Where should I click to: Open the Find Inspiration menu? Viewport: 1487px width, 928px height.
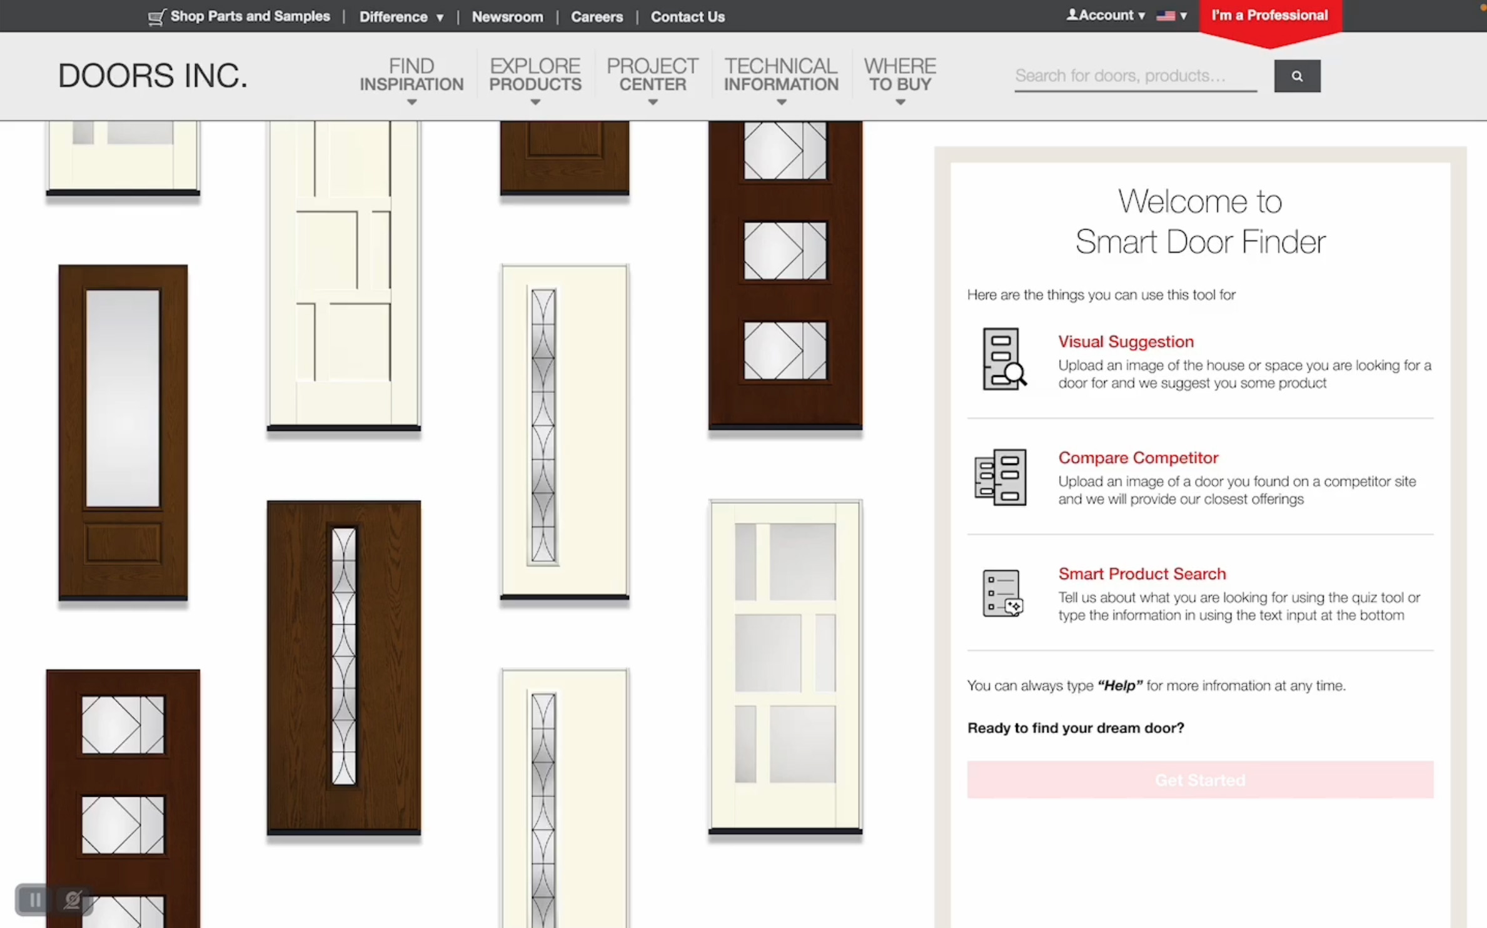click(x=411, y=76)
